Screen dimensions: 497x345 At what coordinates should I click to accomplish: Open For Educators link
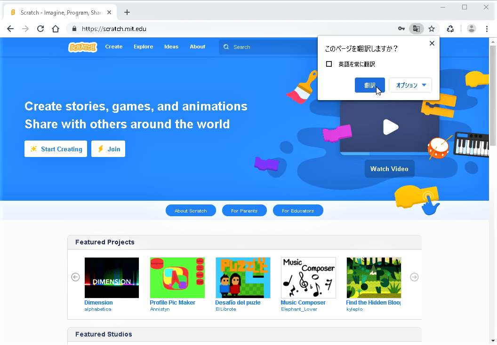pos(298,211)
